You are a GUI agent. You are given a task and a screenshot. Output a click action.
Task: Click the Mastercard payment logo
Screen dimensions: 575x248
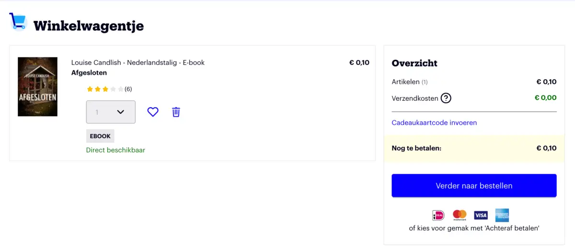coord(460,216)
